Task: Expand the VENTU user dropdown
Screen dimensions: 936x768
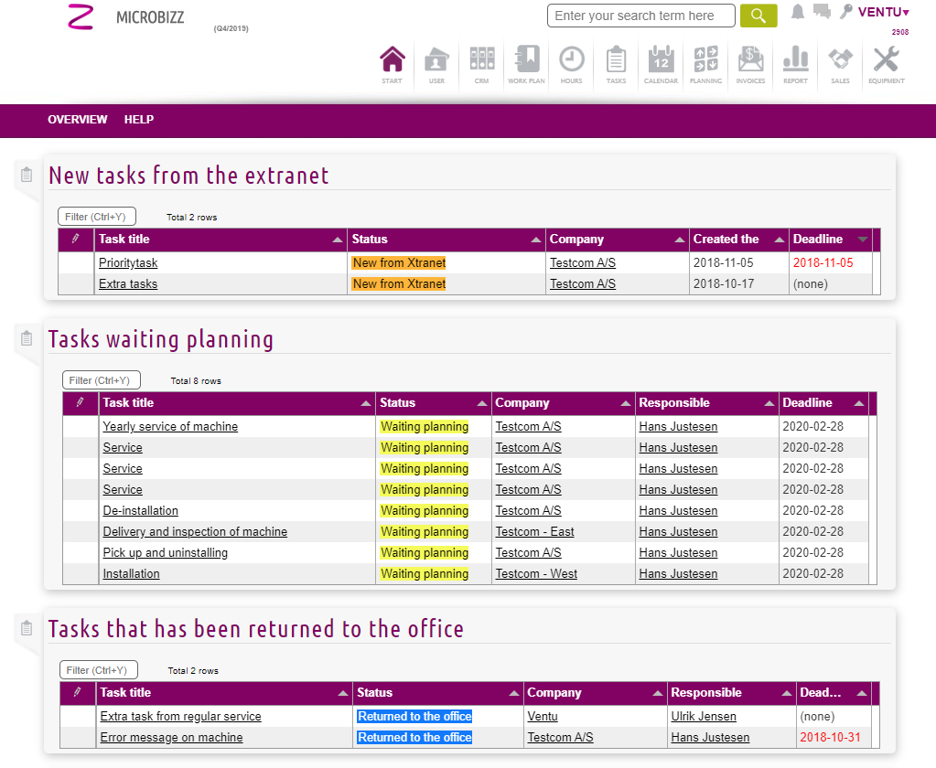Action: (883, 12)
